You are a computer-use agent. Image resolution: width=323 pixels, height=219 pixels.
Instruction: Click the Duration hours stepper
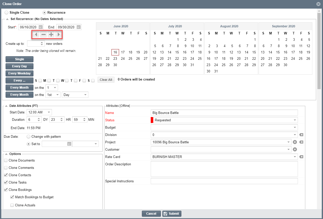coord(62,120)
